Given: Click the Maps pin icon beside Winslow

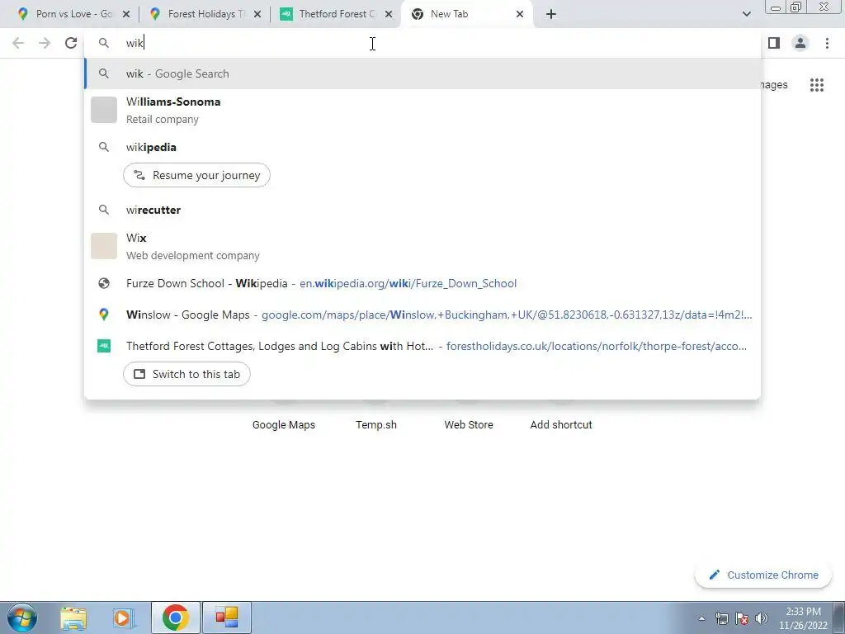Looking at the screenshot, I should click(x=104, y=315).
